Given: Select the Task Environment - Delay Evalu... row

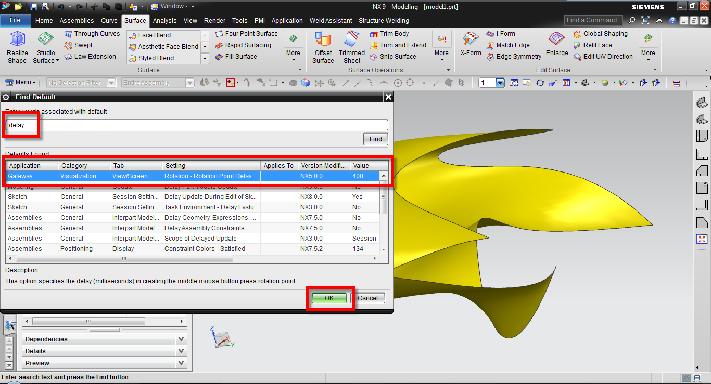Looking at the screenshot, I should click(x=193, y=207).
